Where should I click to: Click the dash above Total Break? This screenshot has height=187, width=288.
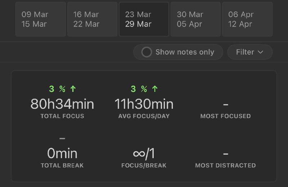tap(62, 139)
